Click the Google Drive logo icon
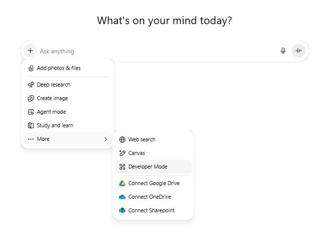 tap(122, 184)
